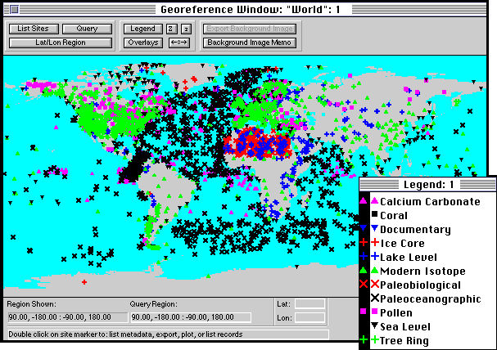Click the small z zoom-out button
This screenshot has height=350, width=497.
(185, 29)
